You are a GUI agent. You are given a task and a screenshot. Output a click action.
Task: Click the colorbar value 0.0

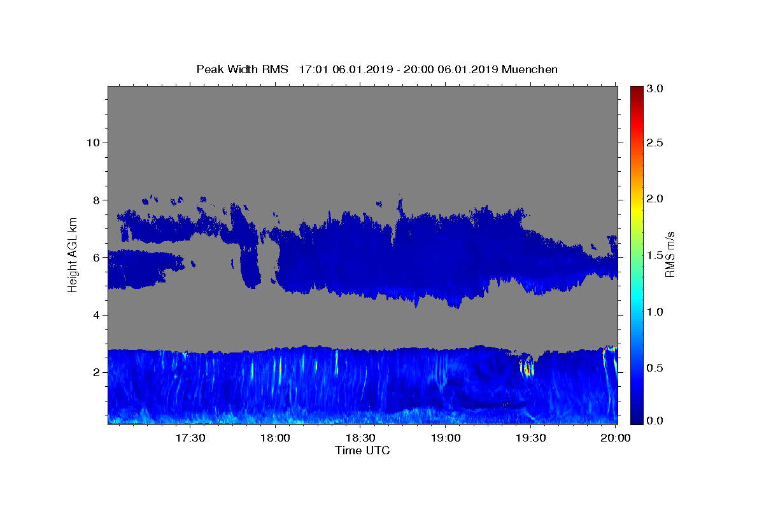tap(655, 421)
